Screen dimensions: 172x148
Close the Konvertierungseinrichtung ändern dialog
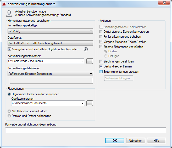(x=164, y=3)
